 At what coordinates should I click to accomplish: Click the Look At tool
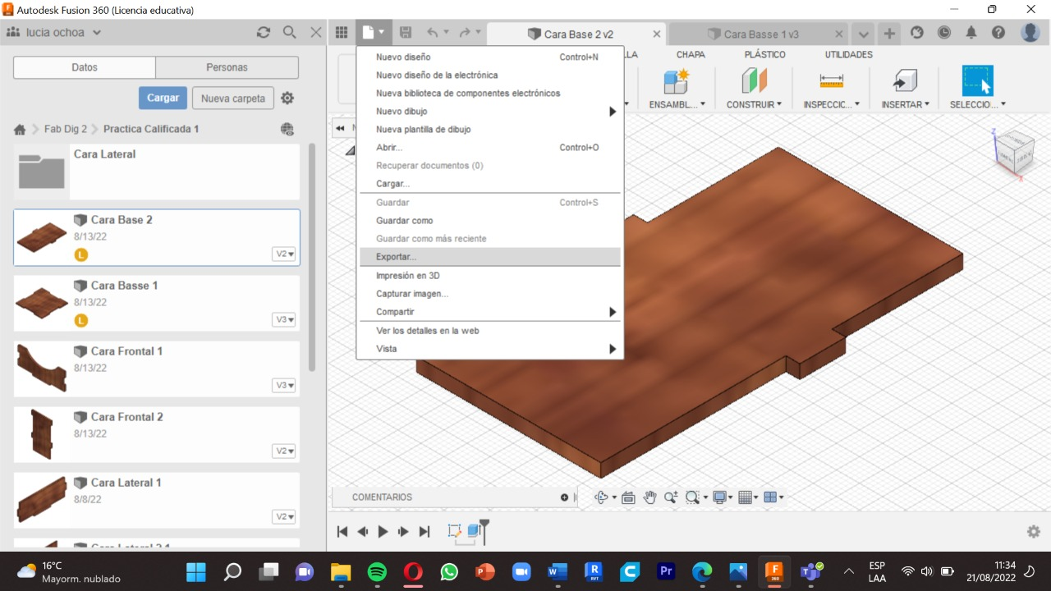[628, 497]
